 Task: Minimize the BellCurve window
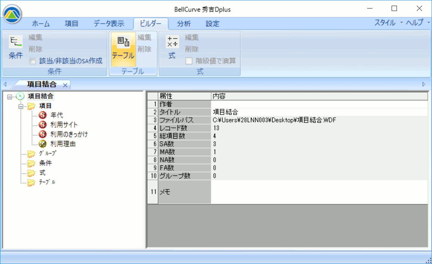(370, 8)
